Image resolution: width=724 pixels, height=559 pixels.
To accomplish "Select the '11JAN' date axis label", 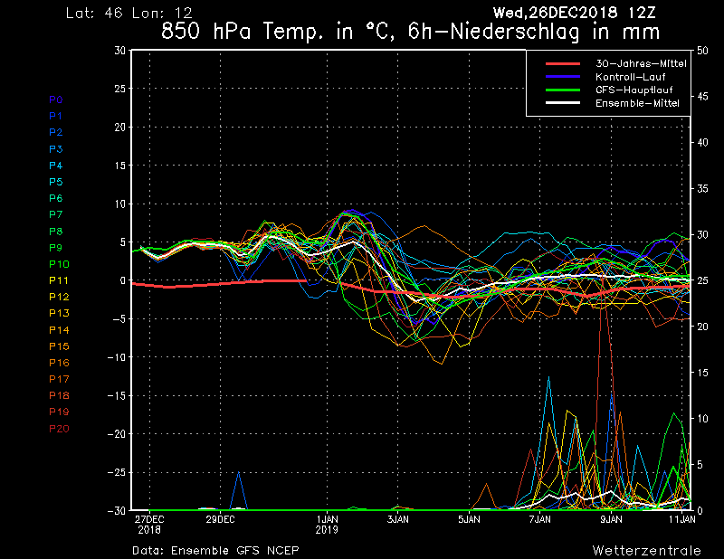I will (682, 519).
